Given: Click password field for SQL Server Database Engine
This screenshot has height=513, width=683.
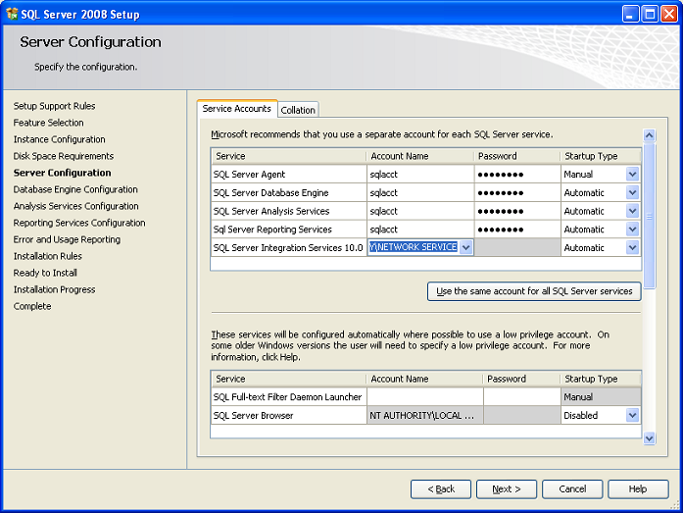Looking at the screenshot, I should [x=517, y=192].
